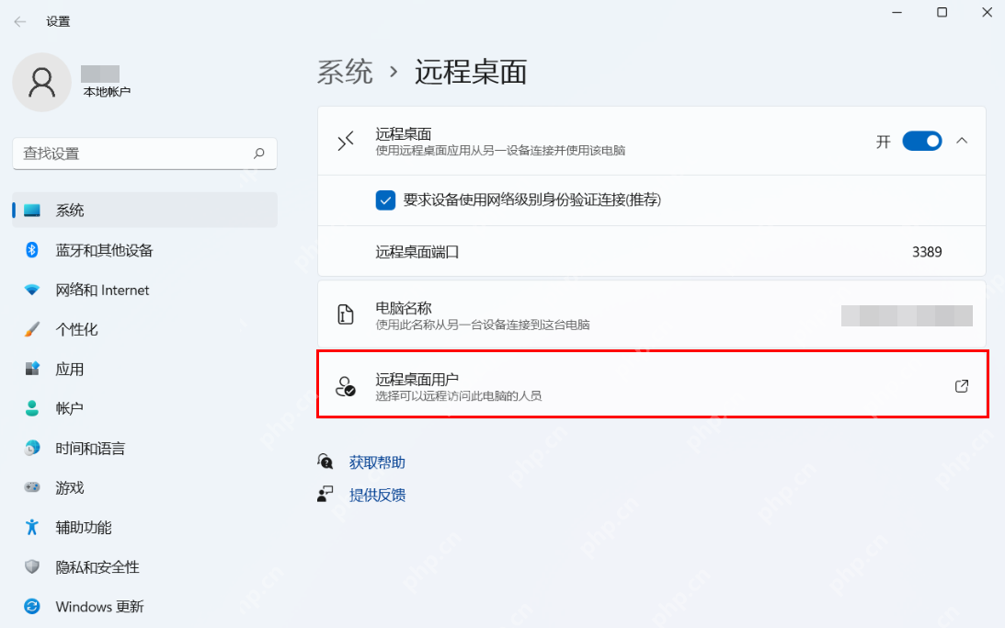Click the 远程桌面 heading in breadcrumb
The height and width of the screenshot is (628, 1005).
[471, 71]
